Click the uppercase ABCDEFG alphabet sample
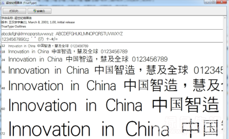 89,34
